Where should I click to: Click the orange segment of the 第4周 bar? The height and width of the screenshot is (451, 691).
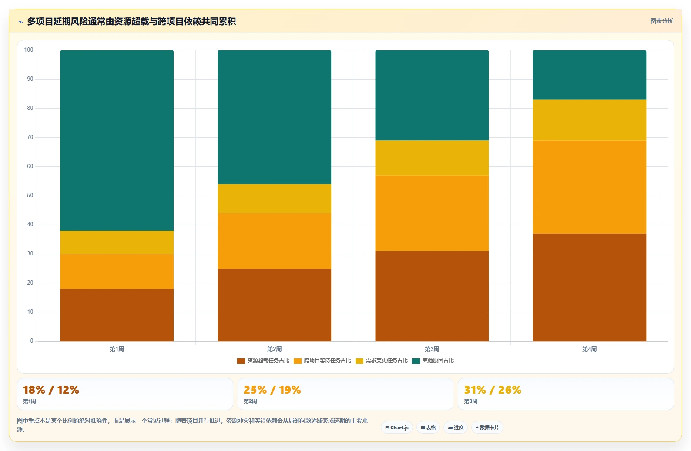click(x=590, y=187)
